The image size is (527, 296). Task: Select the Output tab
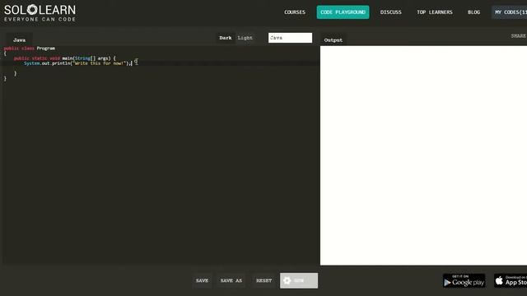(333, 40)
